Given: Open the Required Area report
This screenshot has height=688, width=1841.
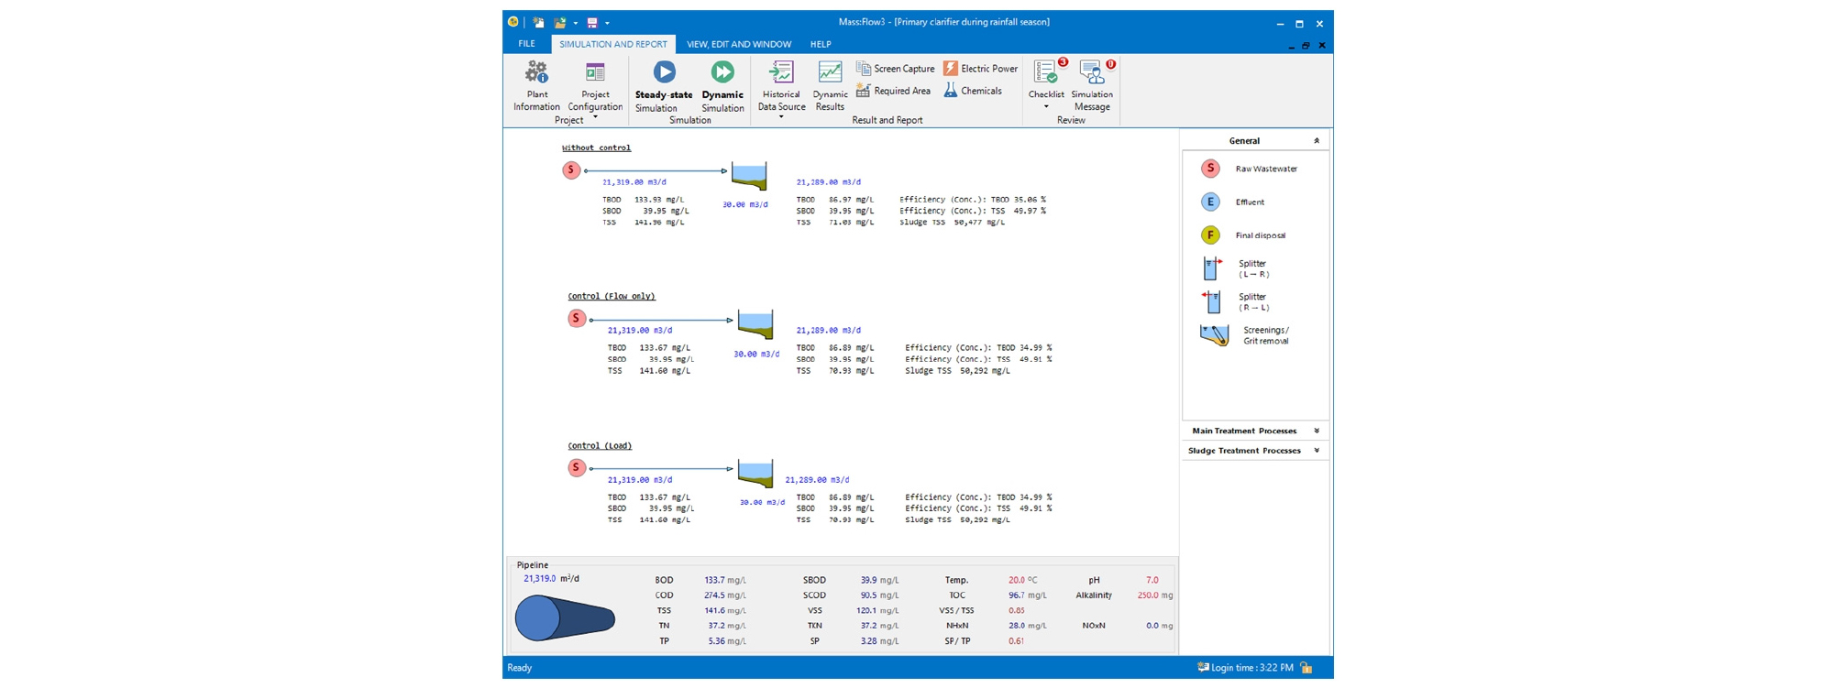Looking at the screenshot, I should point(893,91).
